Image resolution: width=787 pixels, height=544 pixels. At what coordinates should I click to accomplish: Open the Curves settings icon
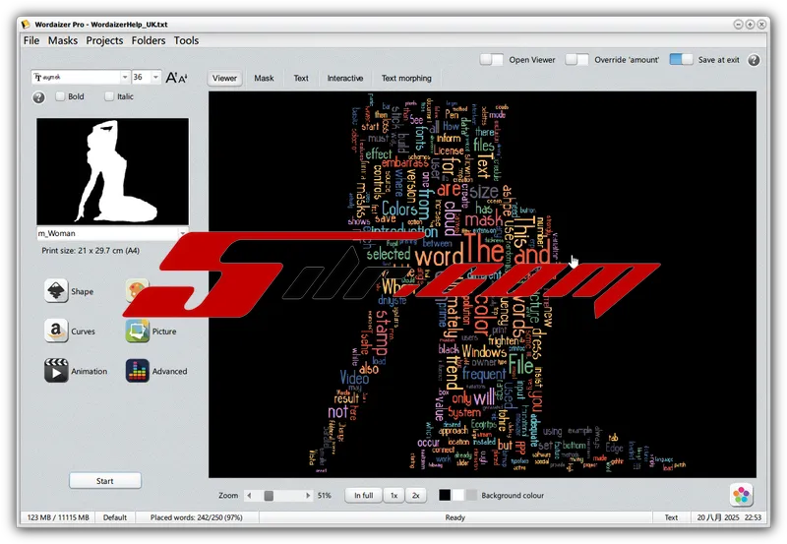click(x=56, y=332)
